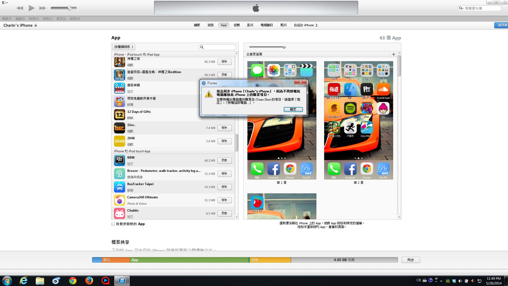Click the 鄉民神器 app icon
508x286 pixels.
point(120,88)
